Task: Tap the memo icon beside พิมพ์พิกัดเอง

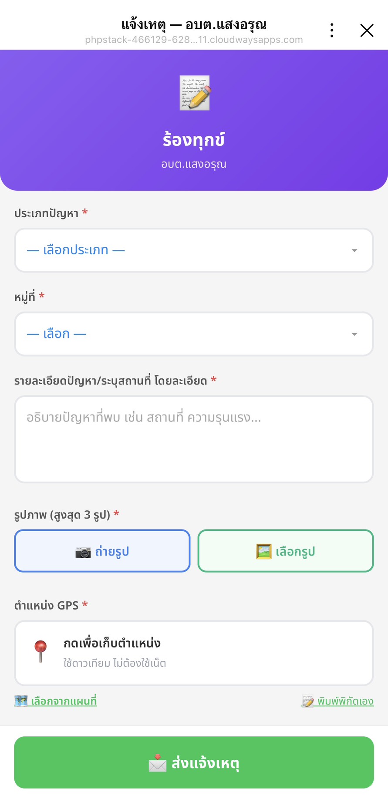Action: 307,701
